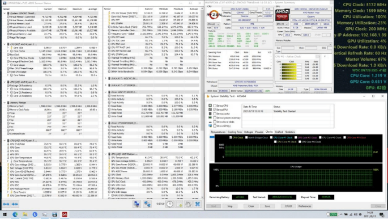Open the GPU #0 selector dropdown in System Summary
Screen dimensions: 388x219
pos(282,24)
